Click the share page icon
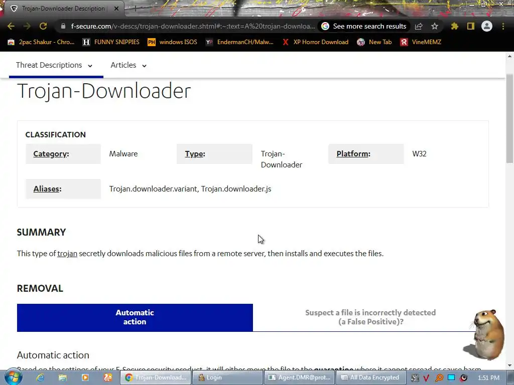This screenshot has height=385, width=514. [419, 26]
